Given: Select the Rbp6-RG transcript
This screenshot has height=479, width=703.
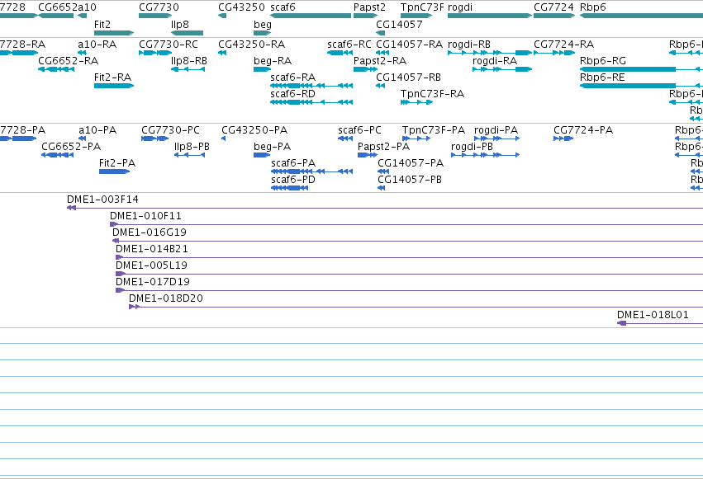Looking at the screenshot, I should click(x=641, y=69).
